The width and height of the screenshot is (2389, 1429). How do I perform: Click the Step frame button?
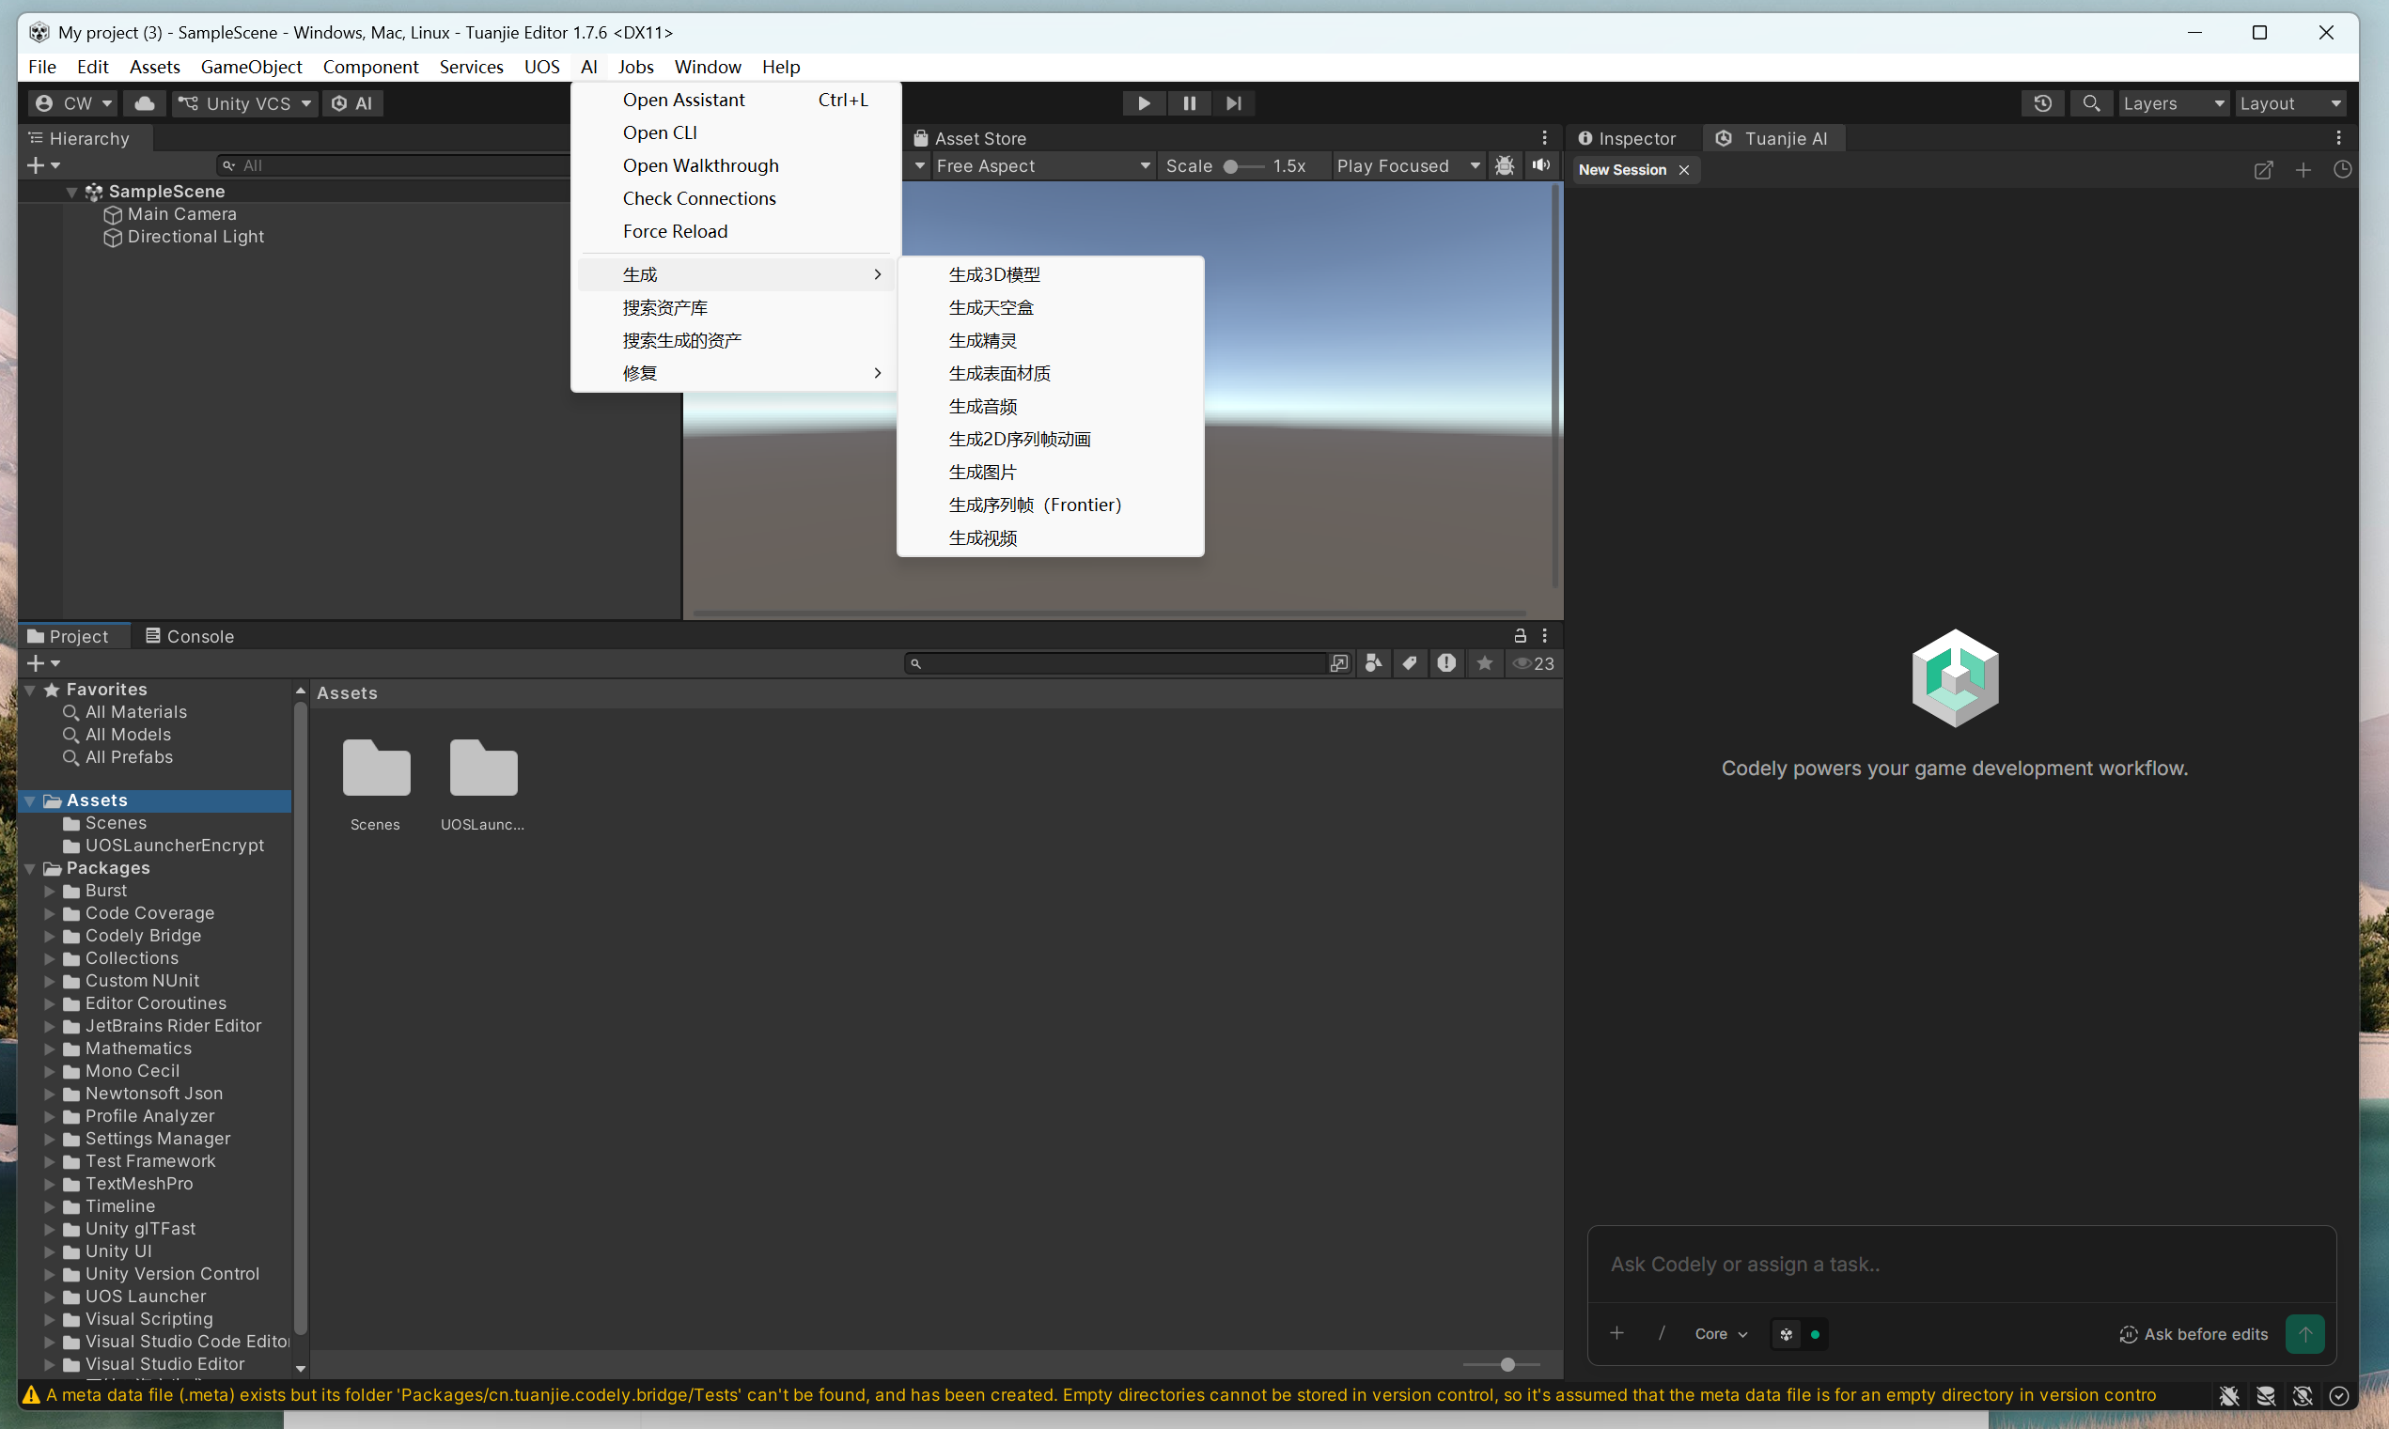click(1233, 103)
